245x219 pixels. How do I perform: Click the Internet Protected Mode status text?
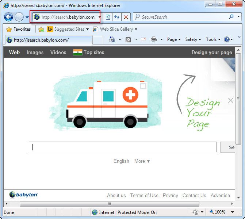tap(128, 212)
